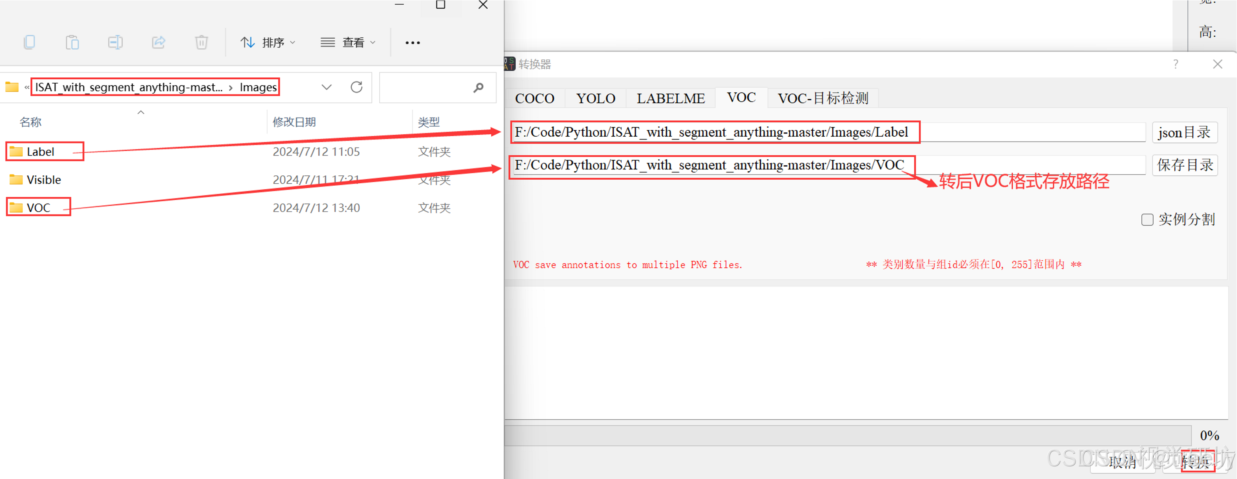The image size is (1237, 479).
Task: Click the 保存目录 browse button
Action: (1184, 165)
